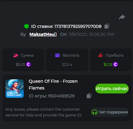Click the currency coin beside $0.10
This screenshot has height=129, width=133.
[28, 64]
